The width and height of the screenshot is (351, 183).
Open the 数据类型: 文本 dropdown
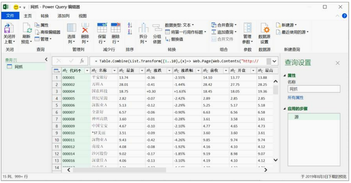click(x=179, y=25)
